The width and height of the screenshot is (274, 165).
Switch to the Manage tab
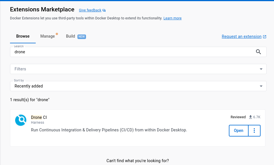click(x=47, y=36)
